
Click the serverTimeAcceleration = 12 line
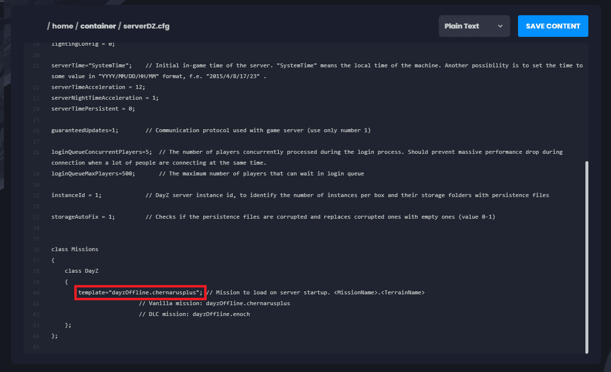coord(91,87)
